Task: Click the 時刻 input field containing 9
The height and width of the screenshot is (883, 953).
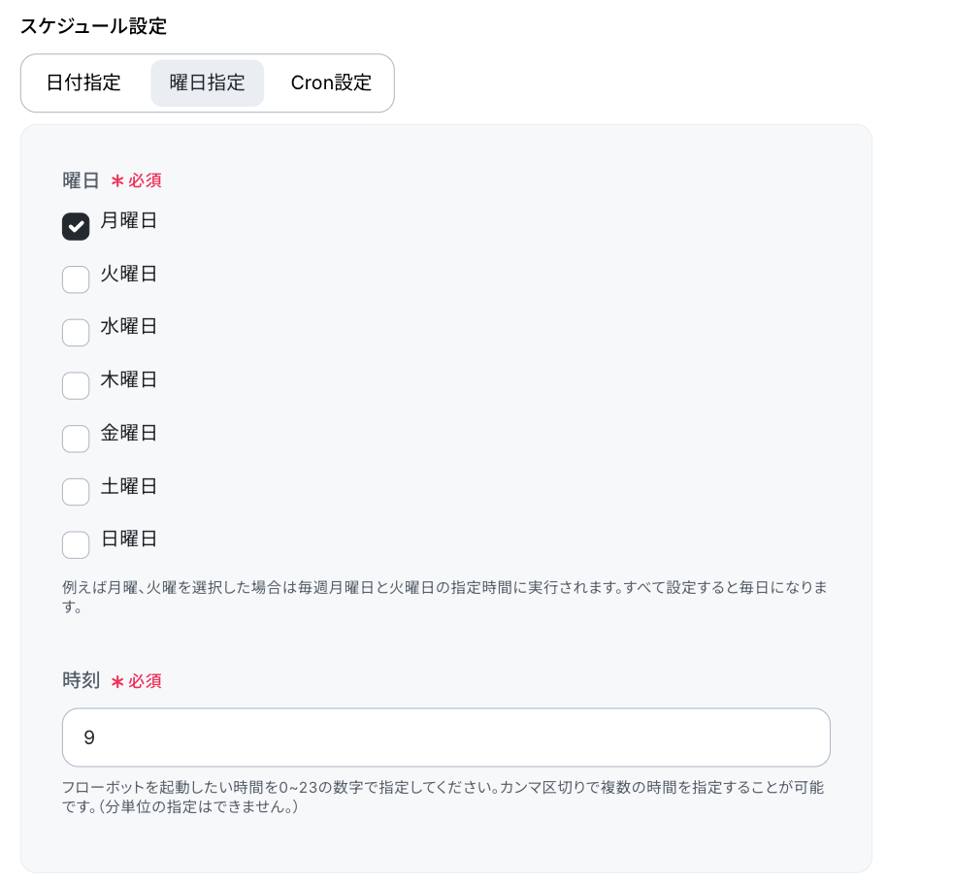Action: click(446, 737)
